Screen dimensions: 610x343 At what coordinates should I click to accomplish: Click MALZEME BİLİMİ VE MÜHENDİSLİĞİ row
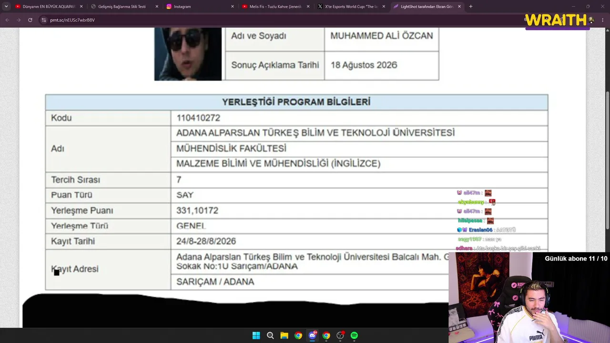click(x=359, y=164)
